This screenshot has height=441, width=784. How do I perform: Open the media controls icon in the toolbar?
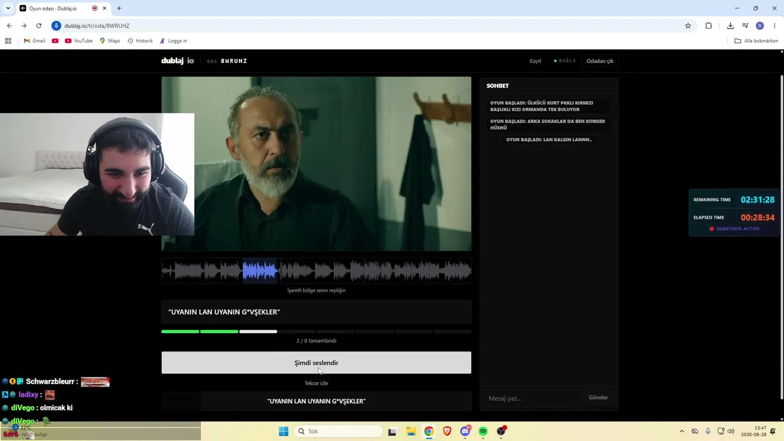[745, 26]
